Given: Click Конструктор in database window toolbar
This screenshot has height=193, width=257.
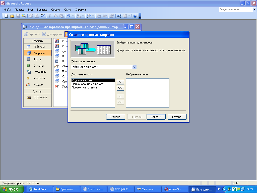Looking at the screenshot, I should pos(53,34).
